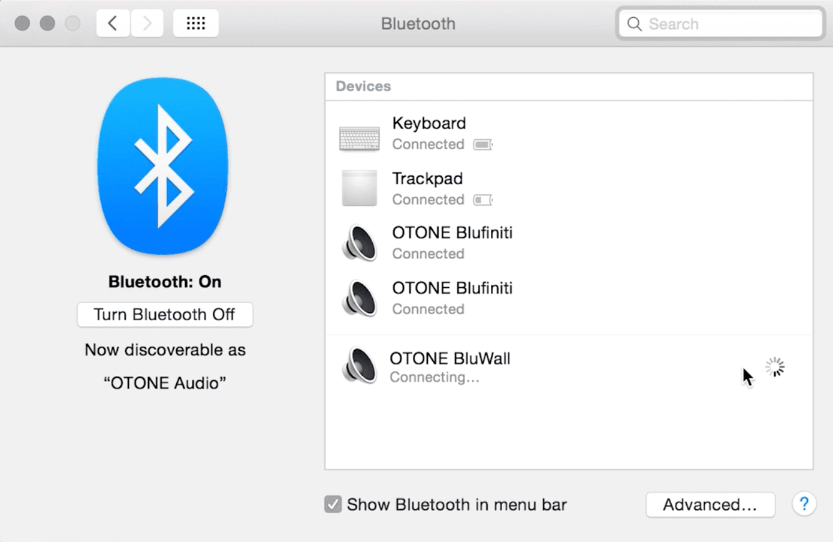Open the Advanced… settings
This screenshot has height=542, width=833.
(x=710, y=505)
